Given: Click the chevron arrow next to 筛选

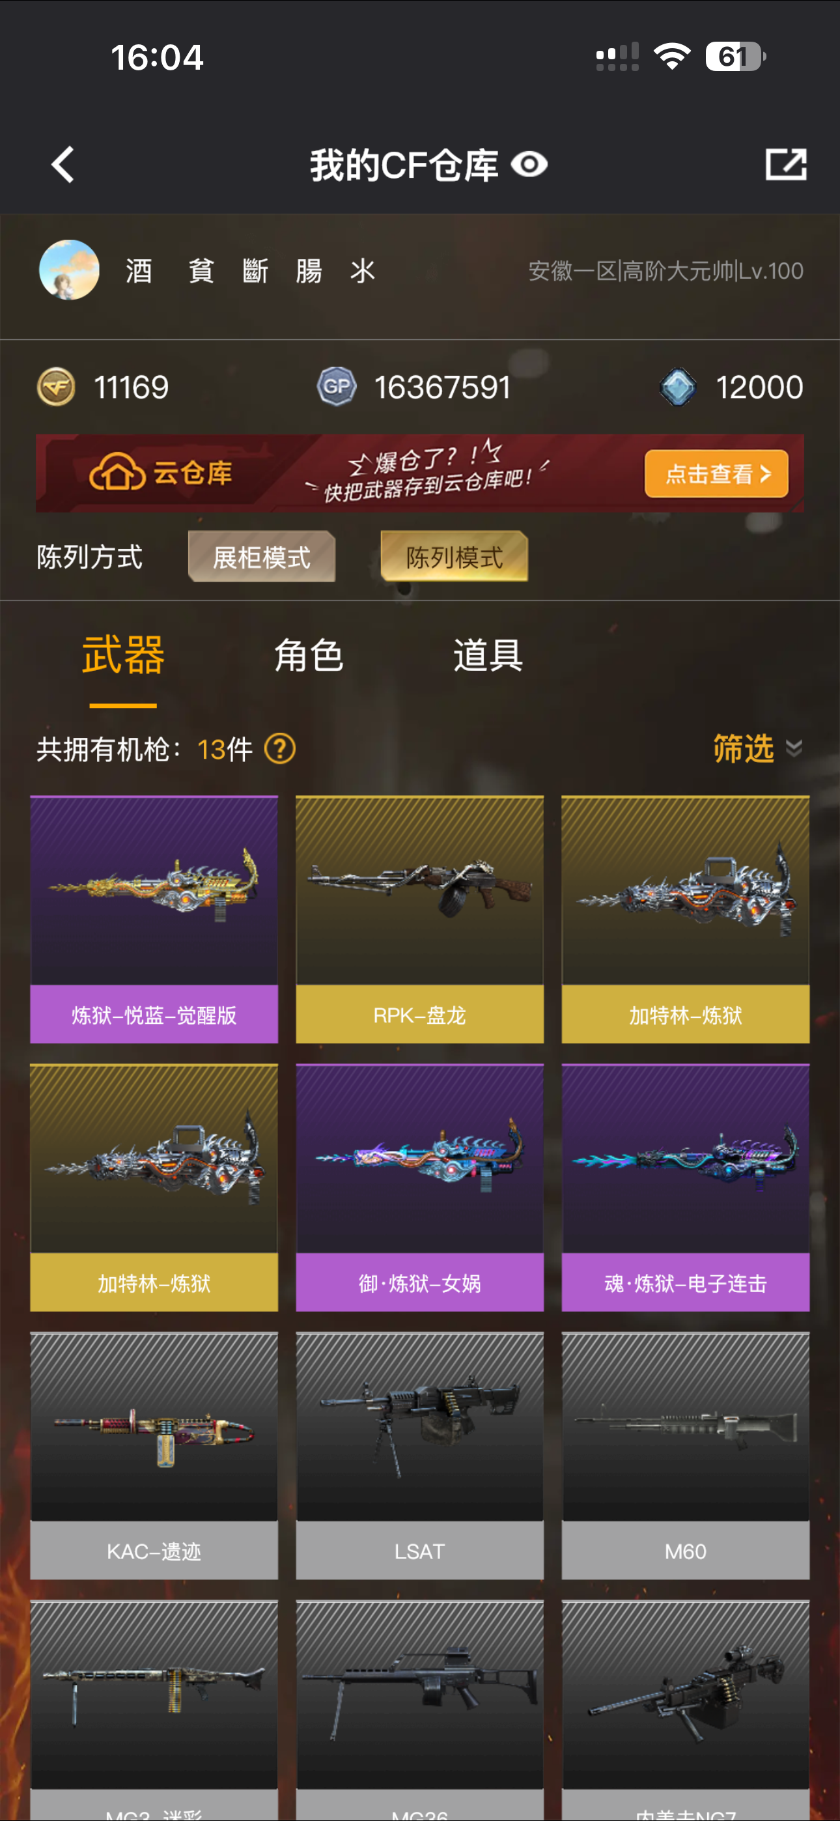Looking at the screenshot, I should point(794,748).
